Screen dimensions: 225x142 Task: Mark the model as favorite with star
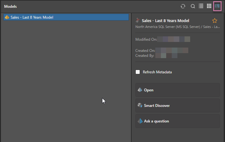point(214,21)
